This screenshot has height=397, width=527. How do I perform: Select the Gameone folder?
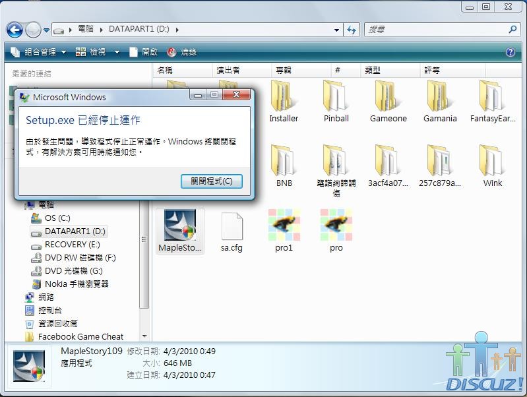point(388,101)
